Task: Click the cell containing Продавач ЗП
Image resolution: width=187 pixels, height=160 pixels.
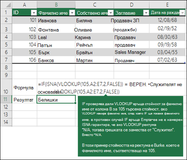Action: click(x=132, y=20)
